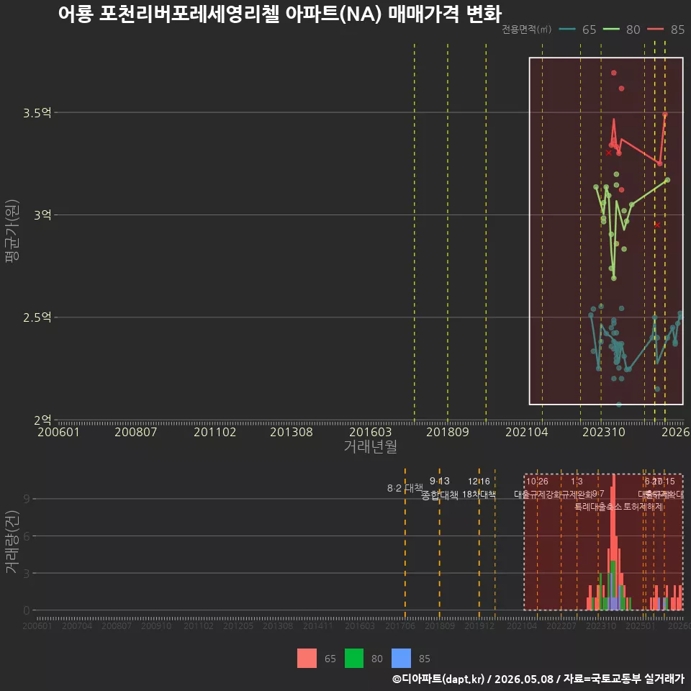Screen dimensions: 691x691
Task: Click 200704 on the volume chart x-axis
Action: point(77,625)
